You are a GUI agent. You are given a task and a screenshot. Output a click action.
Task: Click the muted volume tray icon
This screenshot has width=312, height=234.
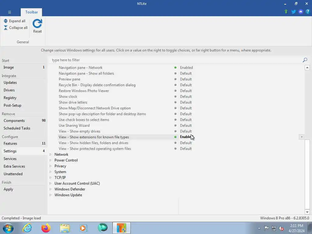pyautogui.click(x=281, y=229)
